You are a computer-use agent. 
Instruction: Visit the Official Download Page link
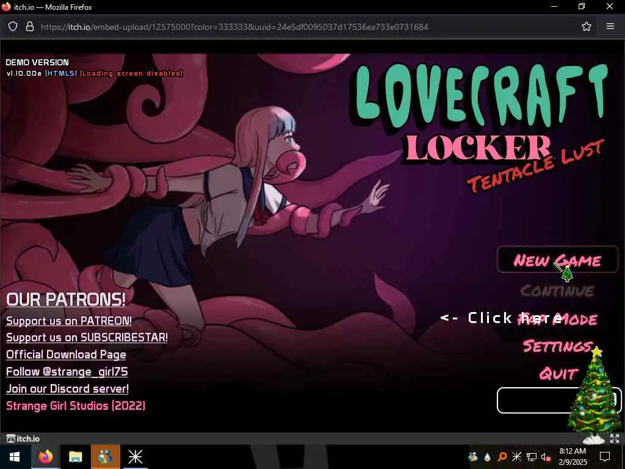click(66, 355)
